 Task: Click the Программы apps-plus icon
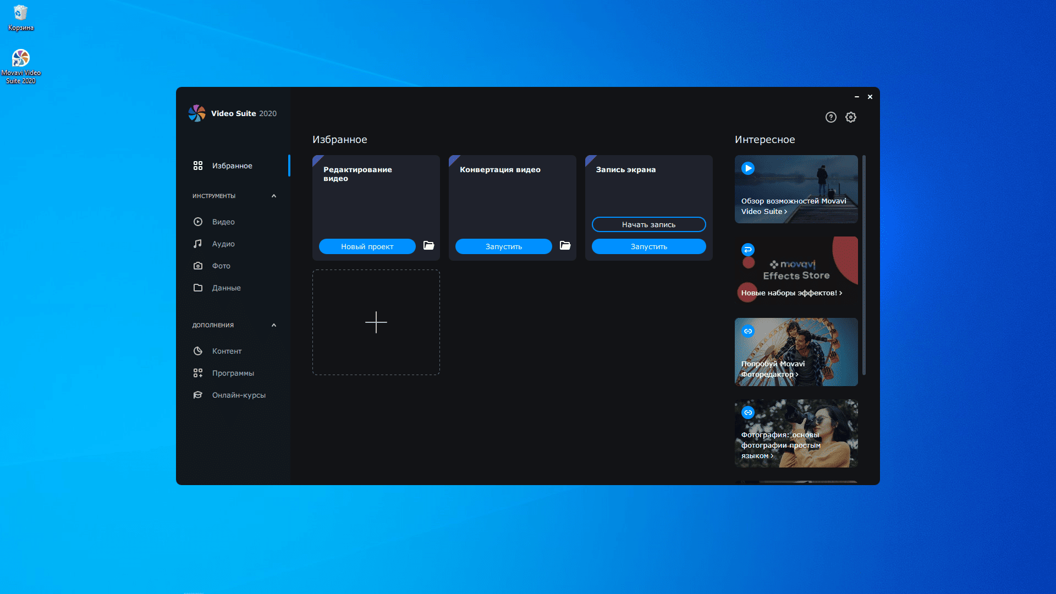pos(198,373)
